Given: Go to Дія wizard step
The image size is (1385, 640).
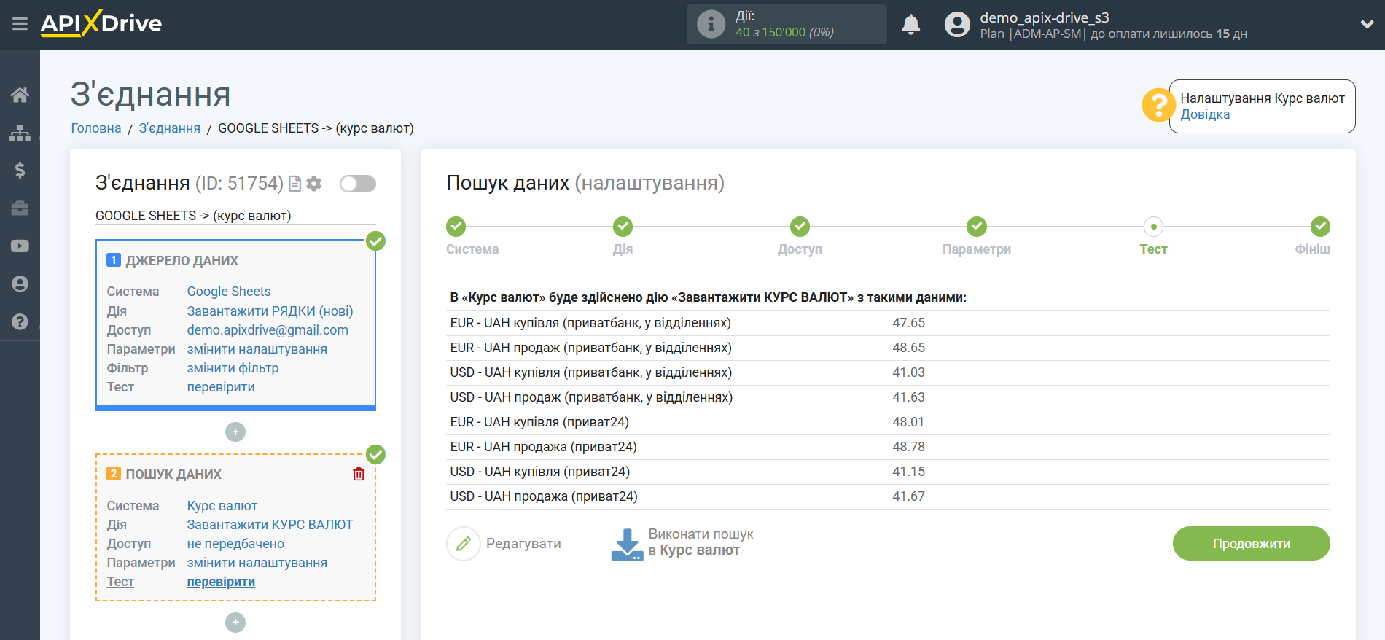Looking at the screenshot, I should point(623,227).
